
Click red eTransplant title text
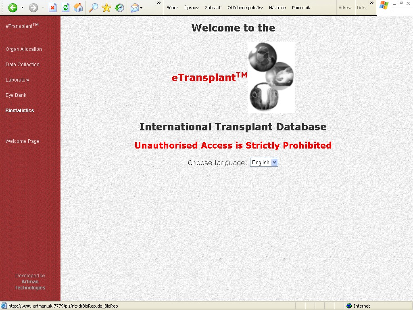[x=209, y=77]
